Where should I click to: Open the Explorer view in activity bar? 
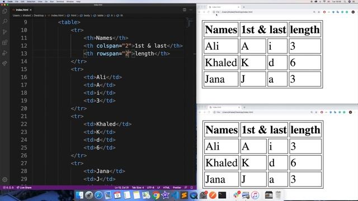(x=4, y=11)
